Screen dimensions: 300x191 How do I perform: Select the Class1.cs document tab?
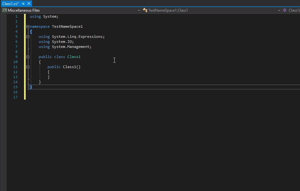(9, 3)
